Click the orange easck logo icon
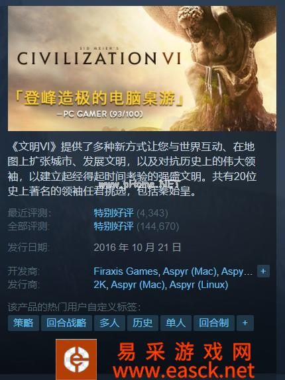The image size is (285, 380). (x=76, y=359)
